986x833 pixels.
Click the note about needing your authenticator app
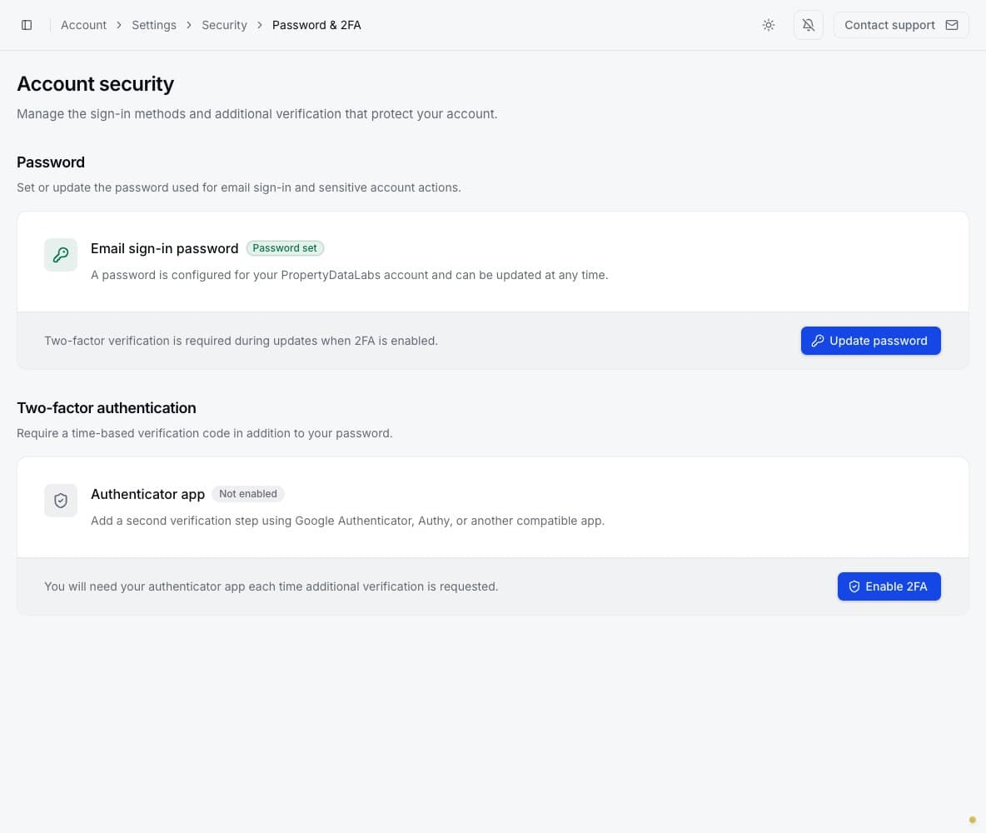(271, 586)
